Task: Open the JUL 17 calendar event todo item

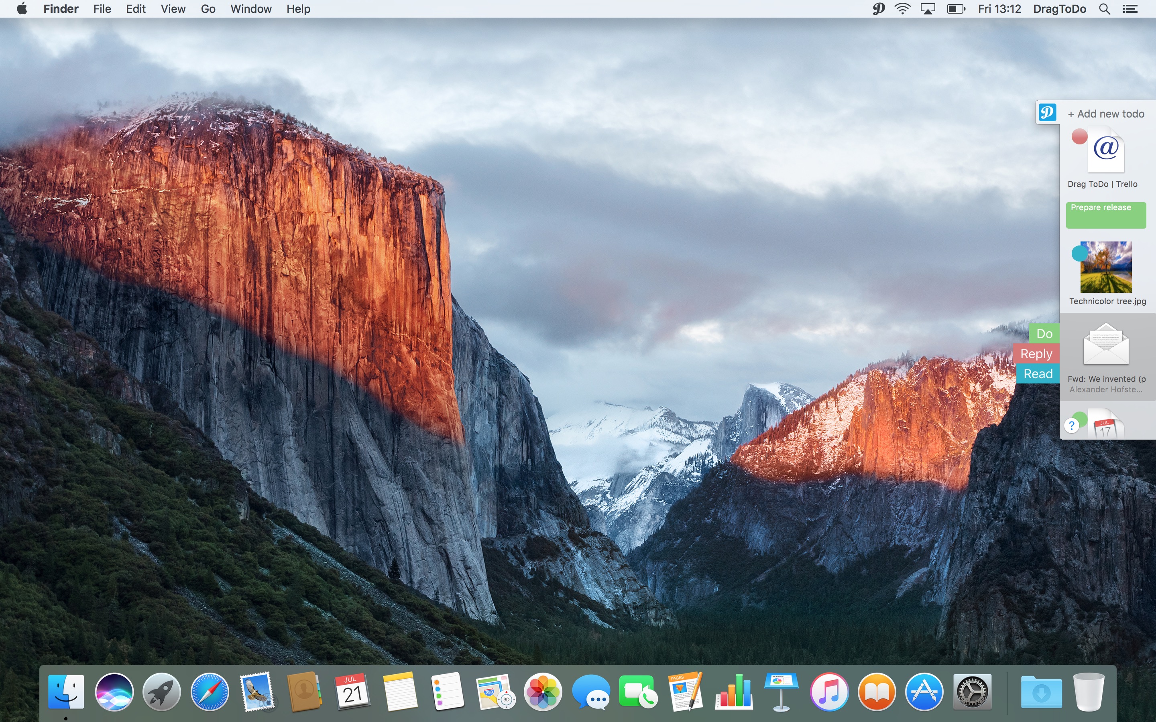Action: coord(1106,426)
